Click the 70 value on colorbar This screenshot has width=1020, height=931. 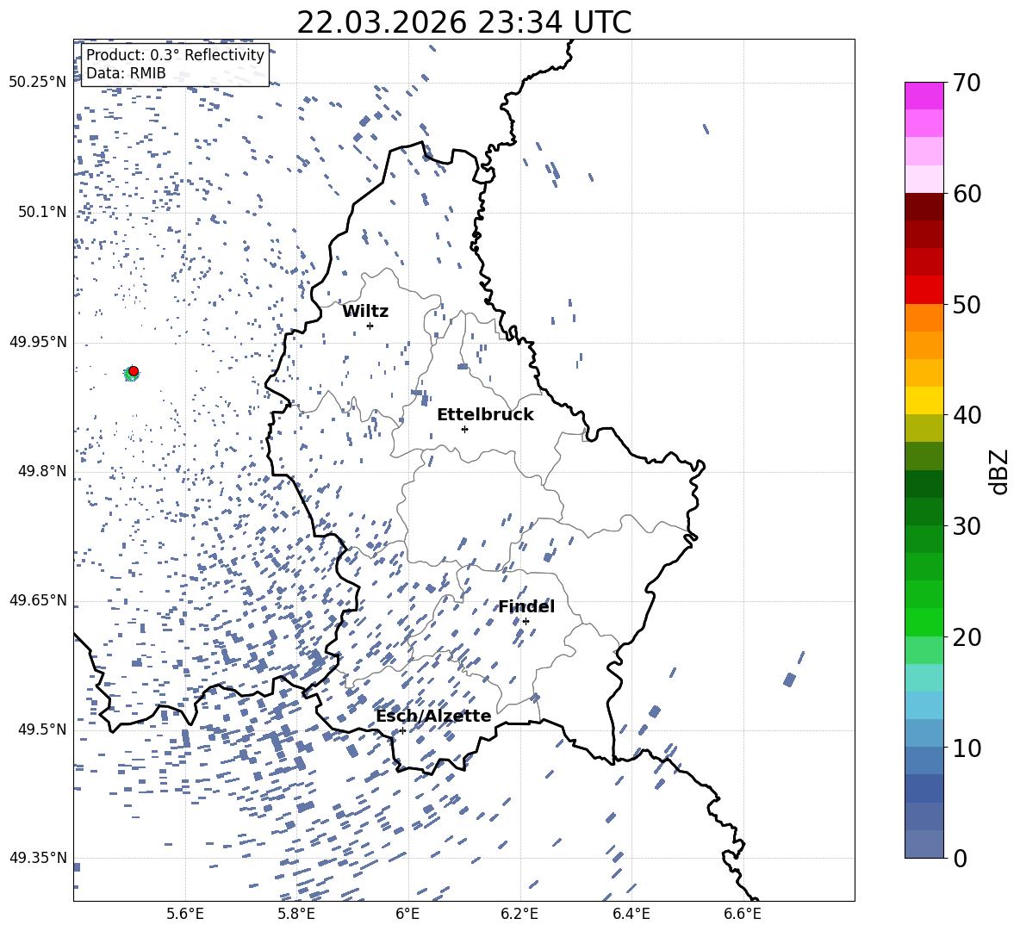click(x=967, y=83)
